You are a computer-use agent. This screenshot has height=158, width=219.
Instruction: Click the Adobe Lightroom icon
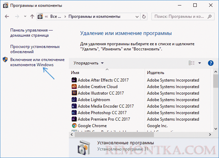coord(74,100)
